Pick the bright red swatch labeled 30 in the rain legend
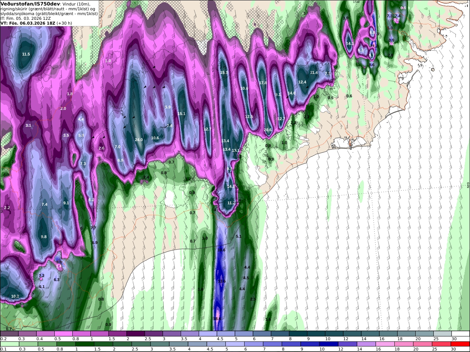The height and width of the screenshot is (352, 470). (460, 344)
